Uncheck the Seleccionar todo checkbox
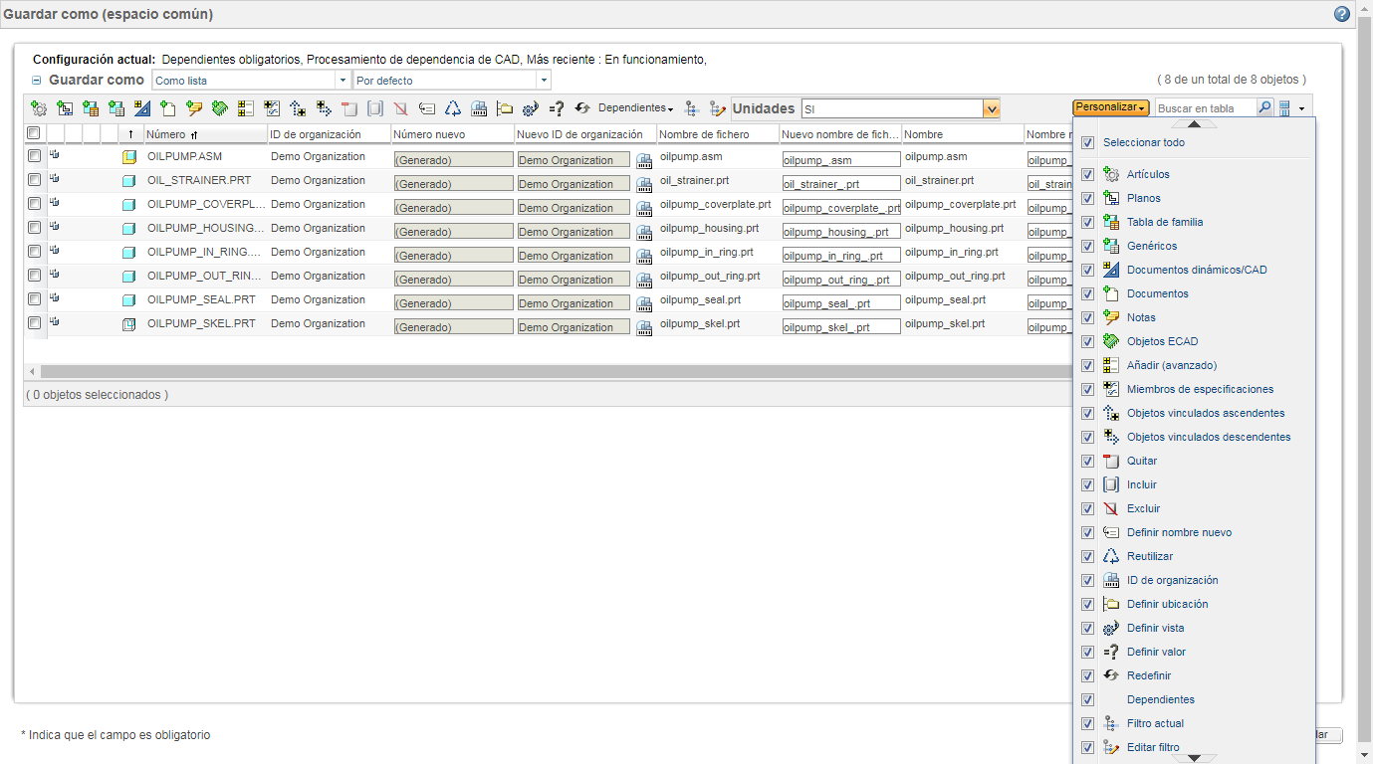Viewport: 1373px width, 764px height. click(x=1087, y=142)
